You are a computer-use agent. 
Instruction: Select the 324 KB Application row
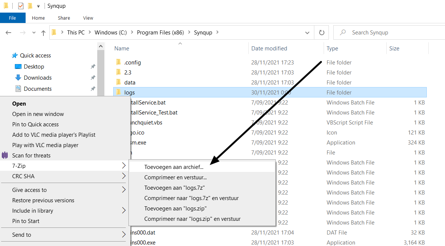(278, 143)
